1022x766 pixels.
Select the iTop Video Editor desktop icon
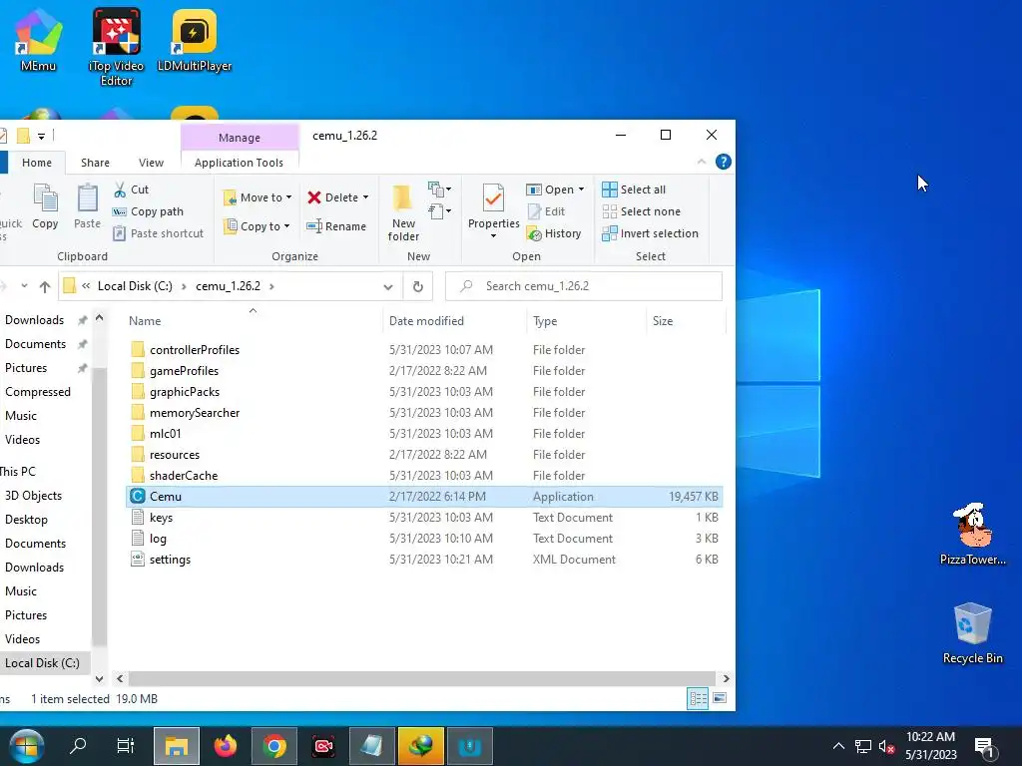pyautogui.click(x=116, y=46)
